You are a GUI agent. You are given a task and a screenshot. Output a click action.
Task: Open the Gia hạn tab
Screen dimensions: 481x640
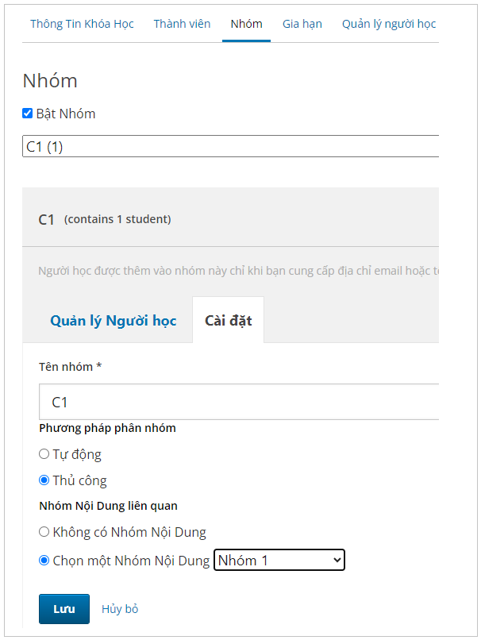pos(302,24)
